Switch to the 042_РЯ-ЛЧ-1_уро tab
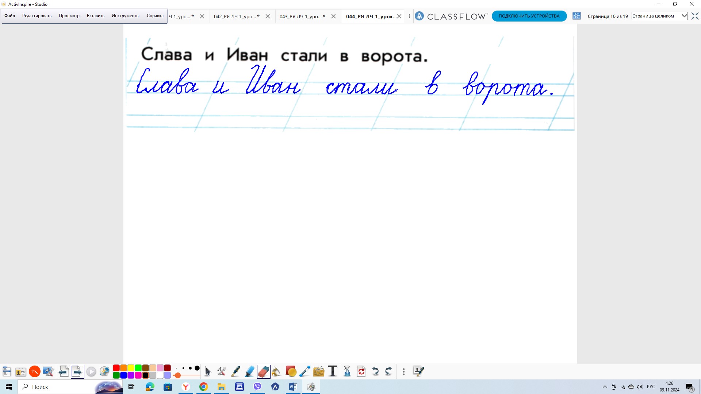The image size is (701, 394). 237,16
